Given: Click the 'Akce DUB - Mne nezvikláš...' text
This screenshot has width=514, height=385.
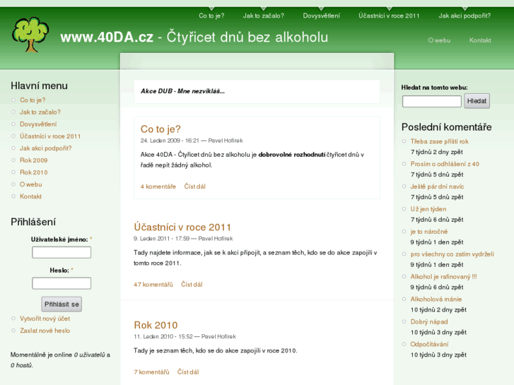Looking at the screenshot, I should pos(182,91).
